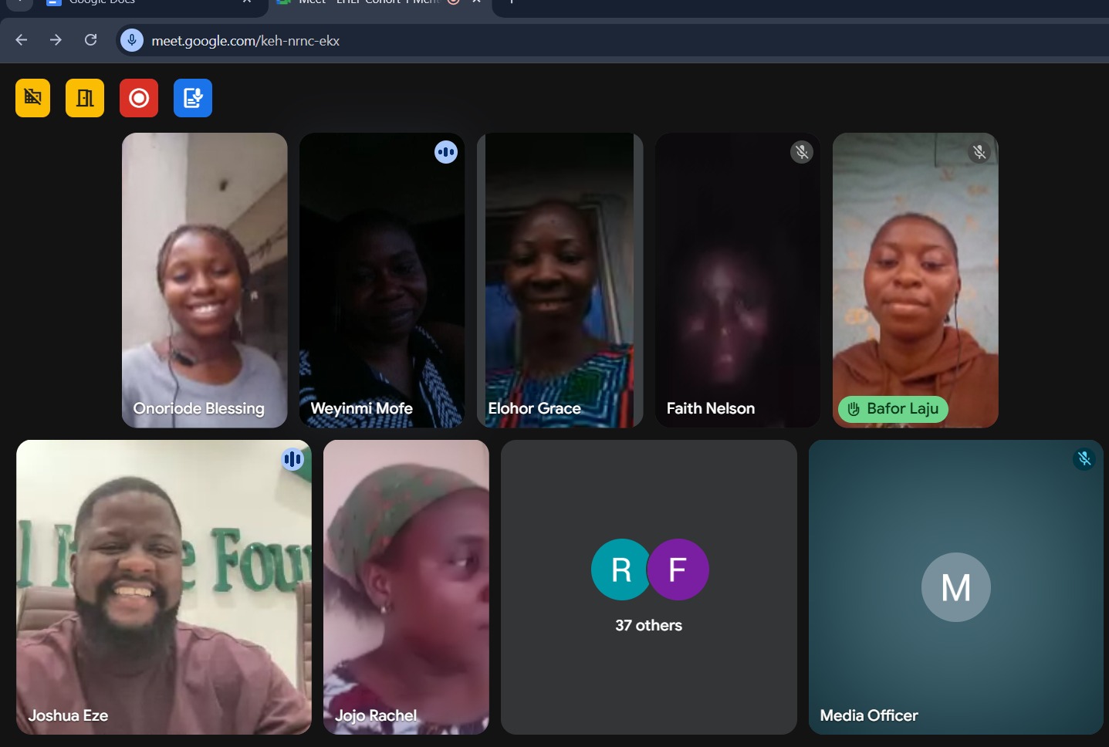1109x747 pixels.
Task: Click Media Officer's muted microphone icon
Action: 1084,459
